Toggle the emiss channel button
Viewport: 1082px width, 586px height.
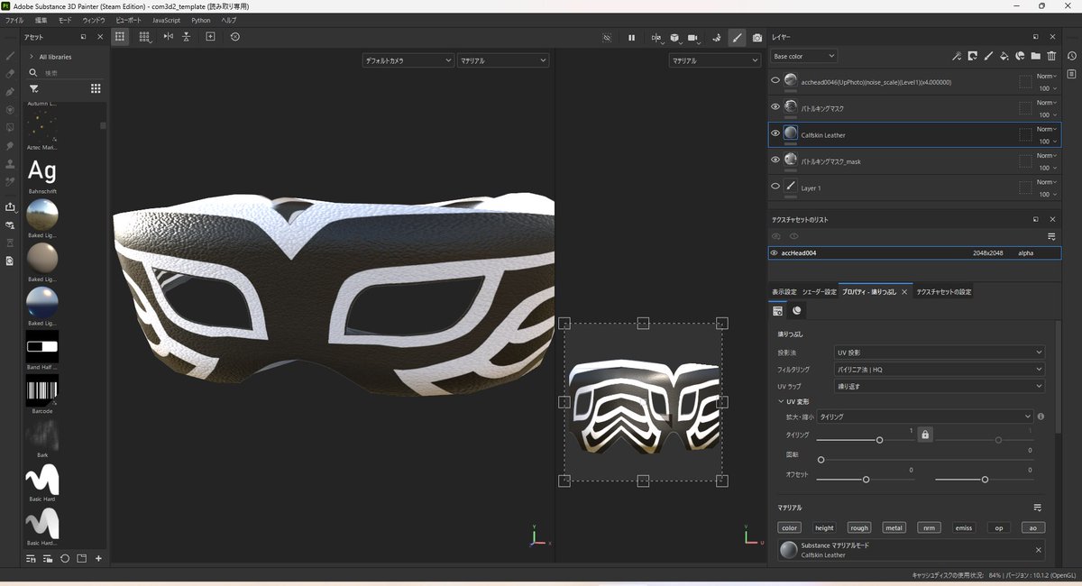tap(964, 527)
